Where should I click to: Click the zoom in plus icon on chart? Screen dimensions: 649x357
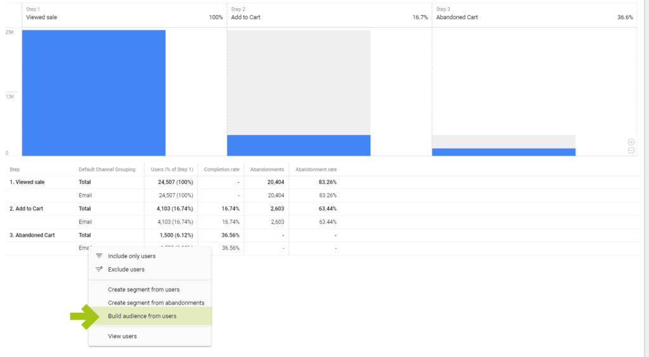pos(631,142)
